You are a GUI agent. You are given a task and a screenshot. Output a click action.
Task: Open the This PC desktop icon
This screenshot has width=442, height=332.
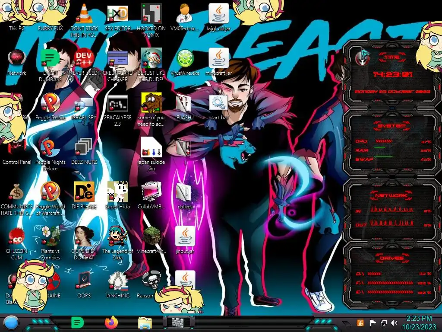[x=17, y=17]
